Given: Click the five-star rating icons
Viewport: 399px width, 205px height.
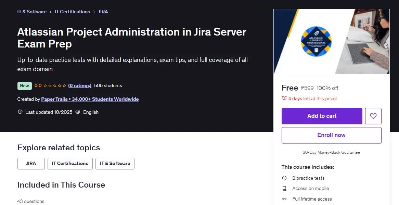Looking at the screenshot, I should (x=55, y=86).
